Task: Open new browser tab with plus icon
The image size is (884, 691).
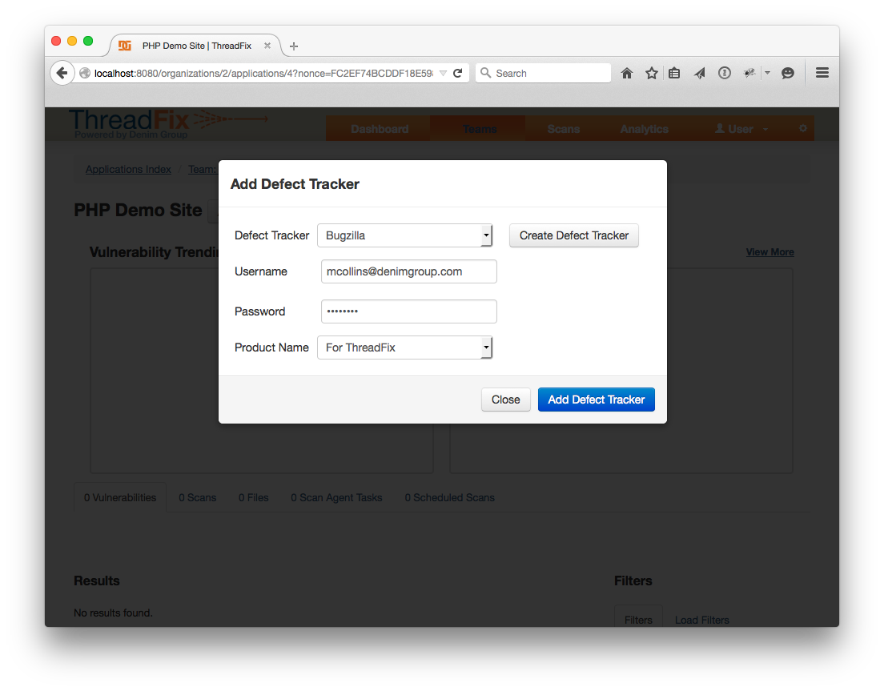Action: point(294,46)
